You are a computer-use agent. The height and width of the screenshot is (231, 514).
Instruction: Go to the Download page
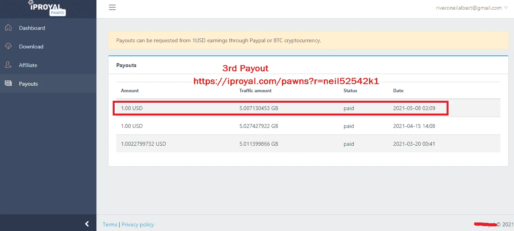[31, 47]
